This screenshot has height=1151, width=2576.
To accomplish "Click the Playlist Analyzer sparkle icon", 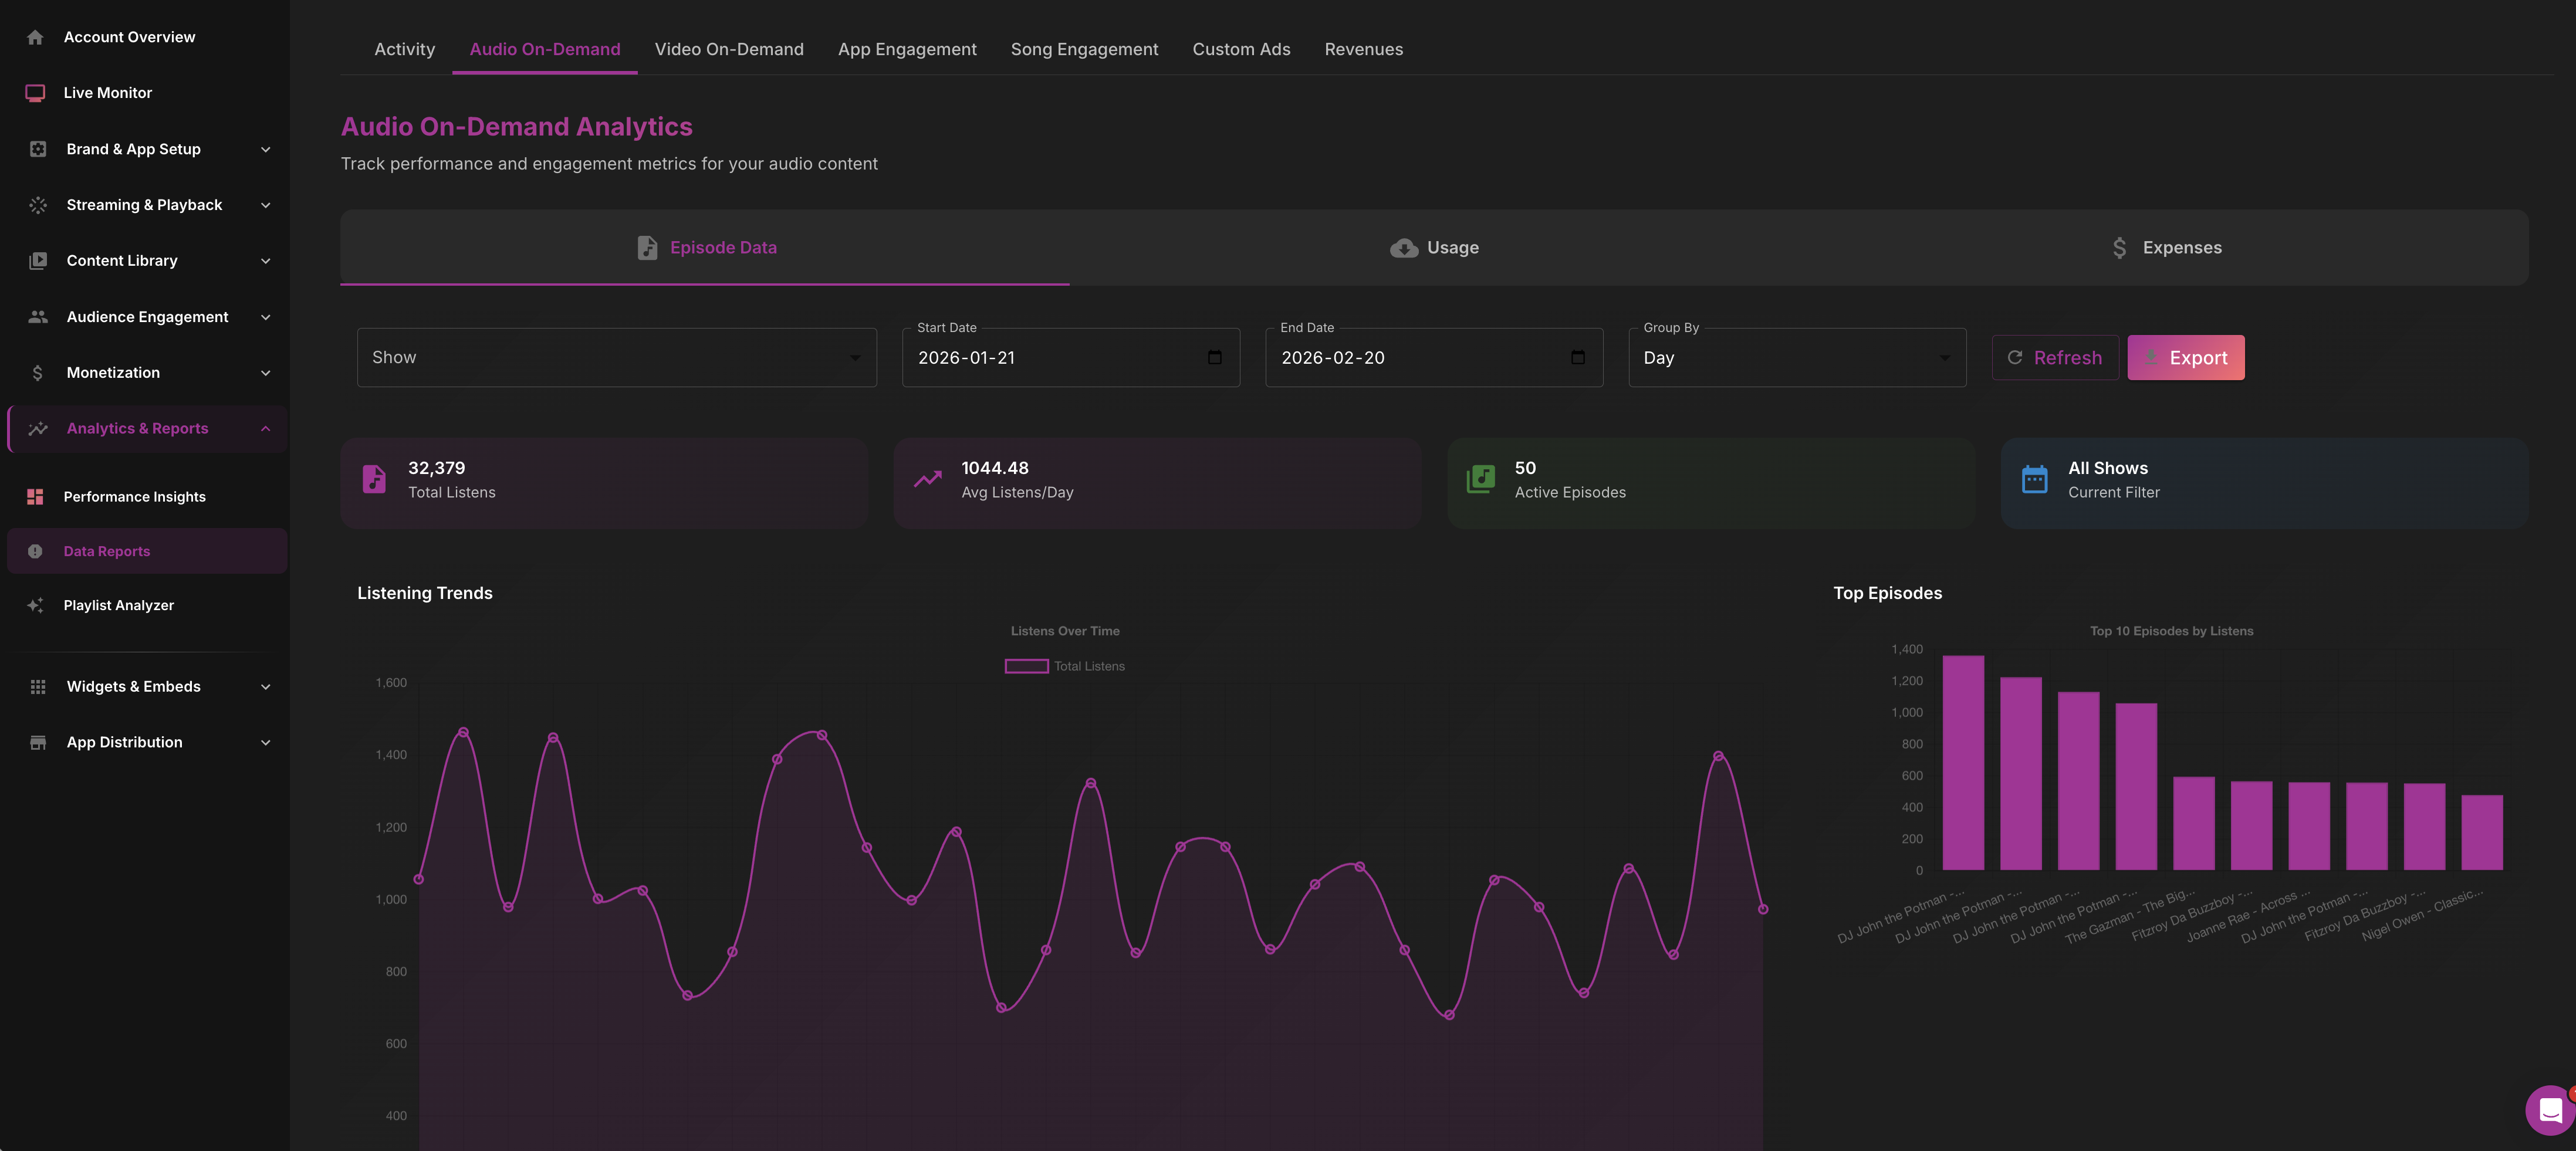I will pyautogui.click(x=35, y=605).
